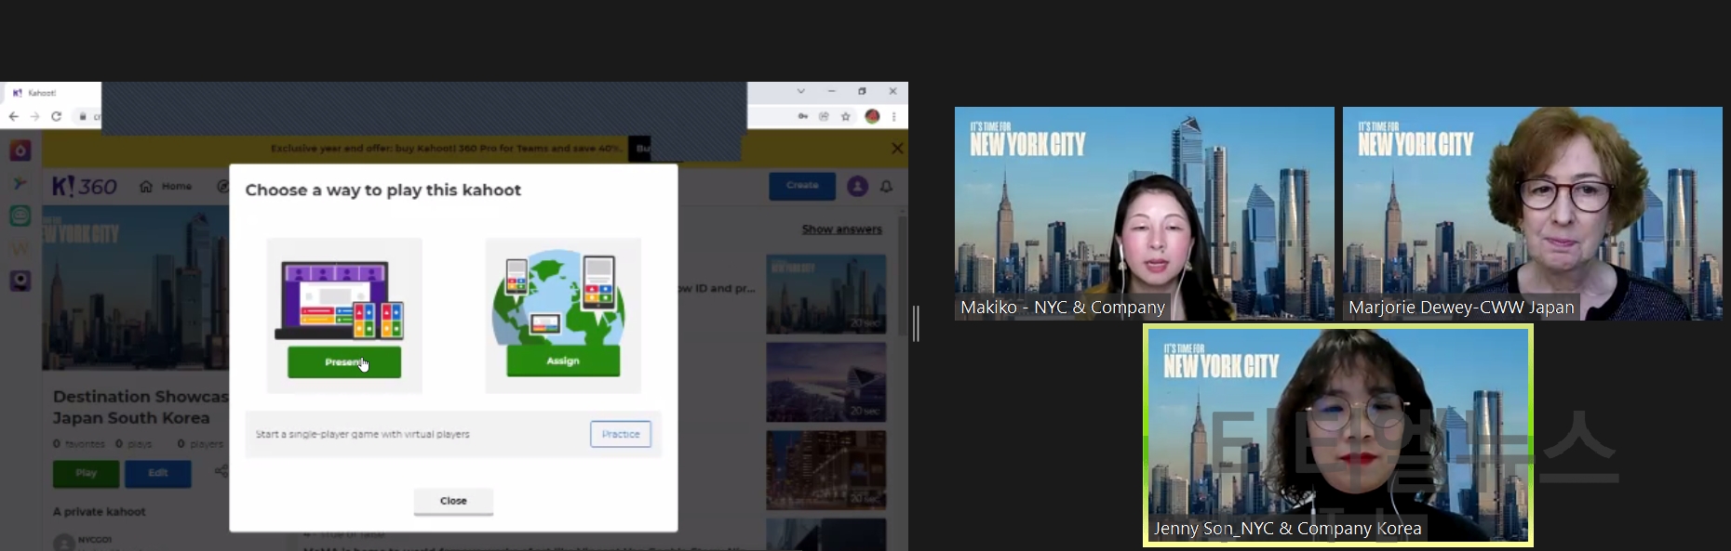The width and height of the screenshot is (1731, 551).
Task: Click the share icon next to Edit
Action: point(221,472)
